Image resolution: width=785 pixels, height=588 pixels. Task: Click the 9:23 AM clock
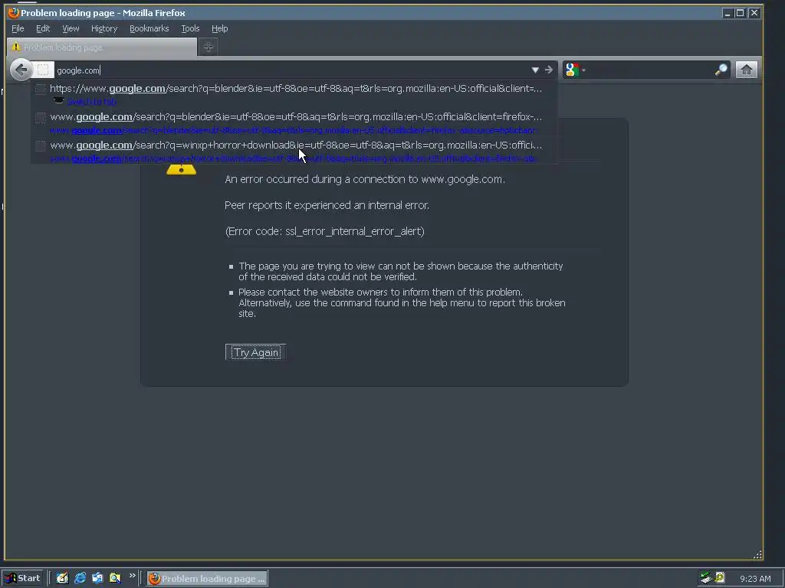[x=755, y=579]
